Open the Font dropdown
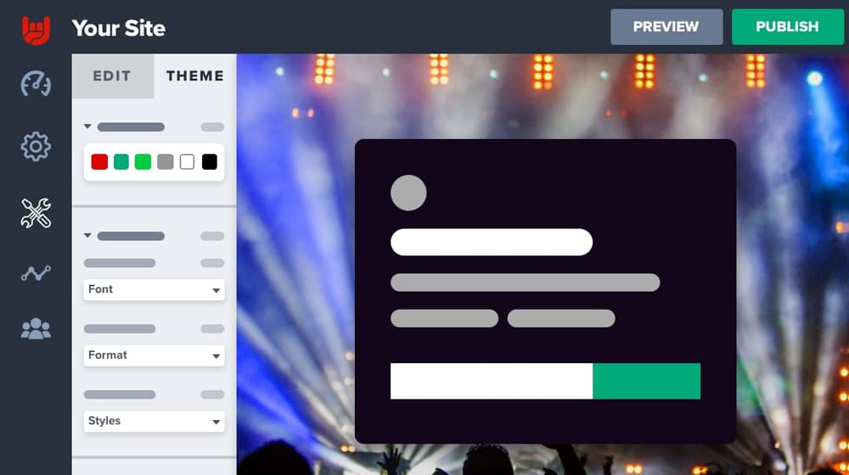The height and width of the screenshot is (475, 849). coord(154,289)
